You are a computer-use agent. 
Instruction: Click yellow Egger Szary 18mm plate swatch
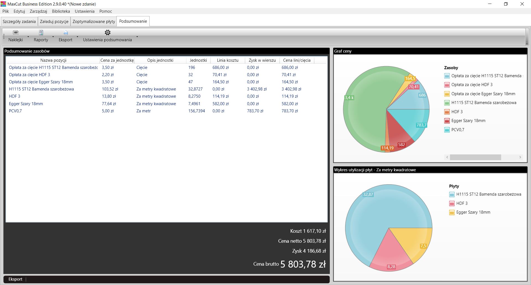tap(452, 213)
